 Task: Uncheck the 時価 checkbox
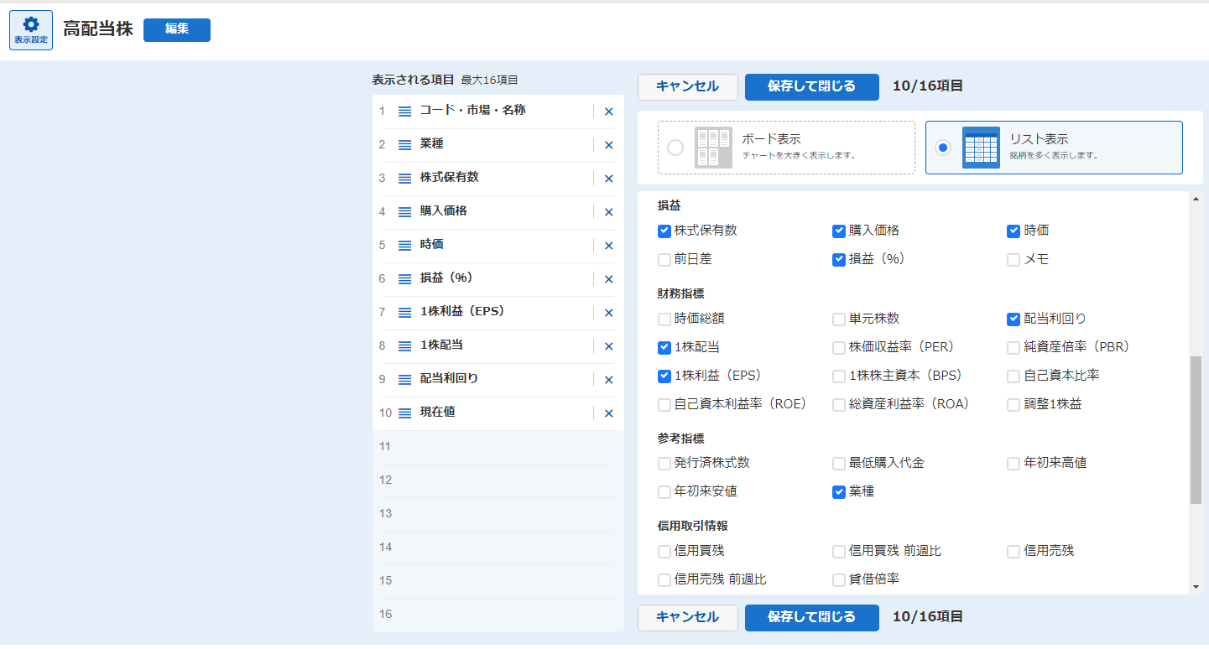(1014, 231)
